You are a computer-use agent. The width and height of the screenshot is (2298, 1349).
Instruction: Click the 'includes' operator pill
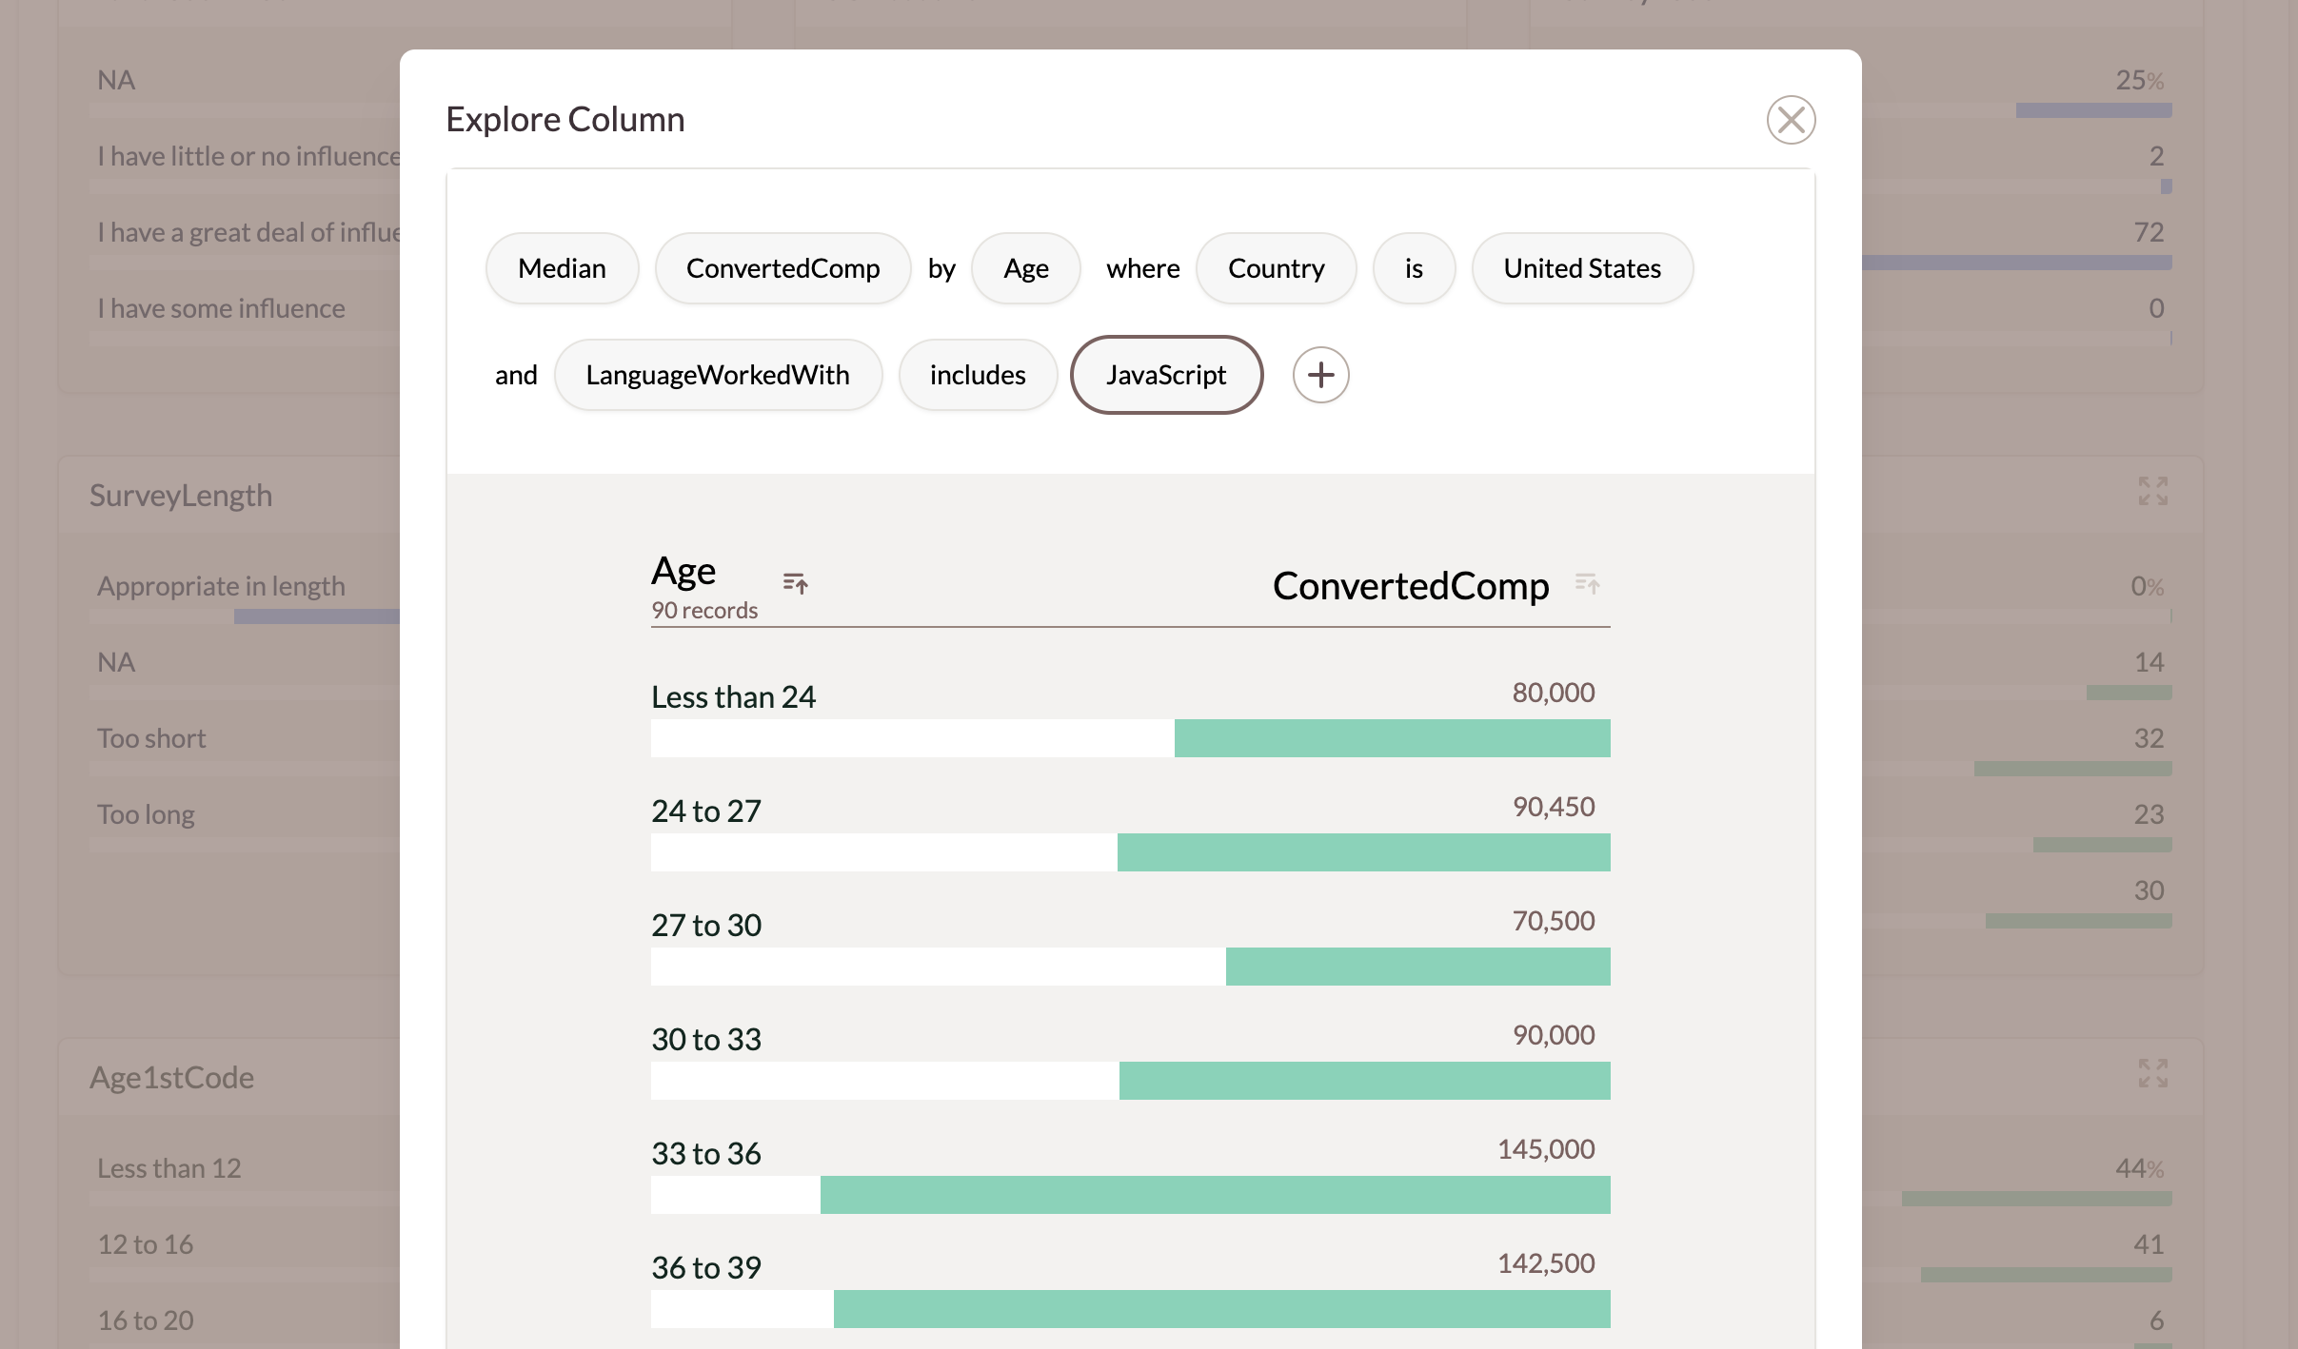[x=977, y=375]
